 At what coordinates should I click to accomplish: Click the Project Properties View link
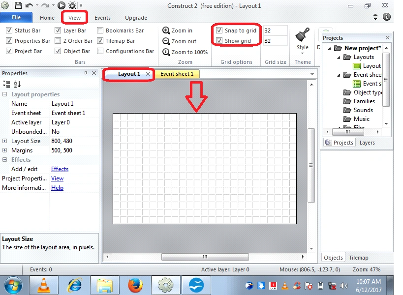[57, 178]
